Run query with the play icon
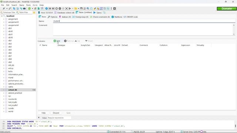The height and width of the screenshot is (133, 237). [x=70, y=8]
